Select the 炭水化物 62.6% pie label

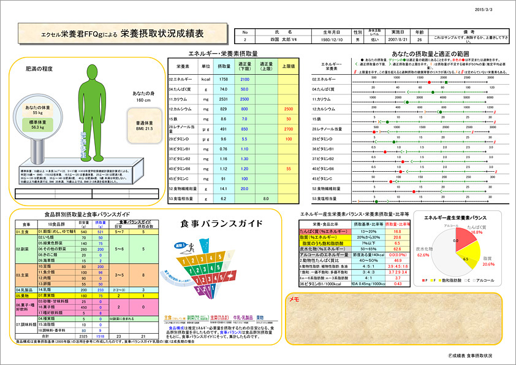[x=424, y=252]
